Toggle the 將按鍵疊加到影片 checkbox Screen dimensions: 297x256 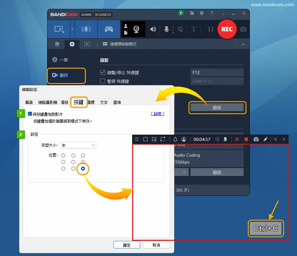pyautogui.click(x=30, y=114)
